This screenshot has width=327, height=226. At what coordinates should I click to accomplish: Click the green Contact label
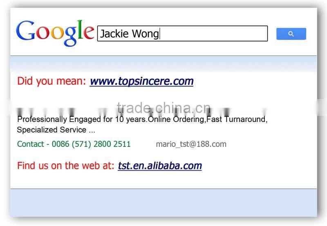[x=30, y=144]
